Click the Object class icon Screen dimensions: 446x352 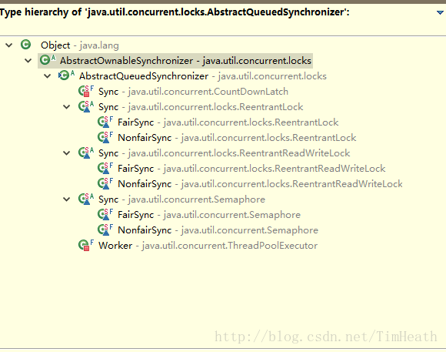25,45
